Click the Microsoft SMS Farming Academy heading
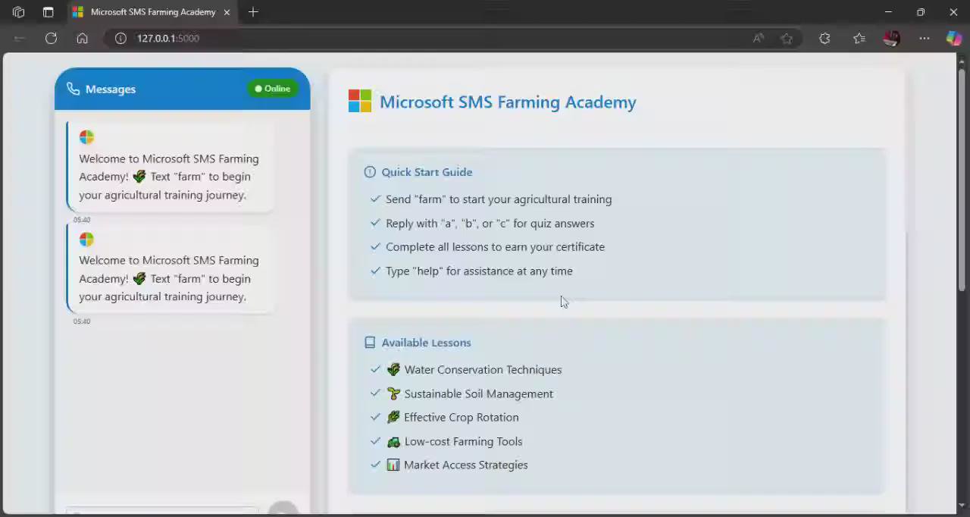Screen dimensions: 970x517 pos(508,102)
